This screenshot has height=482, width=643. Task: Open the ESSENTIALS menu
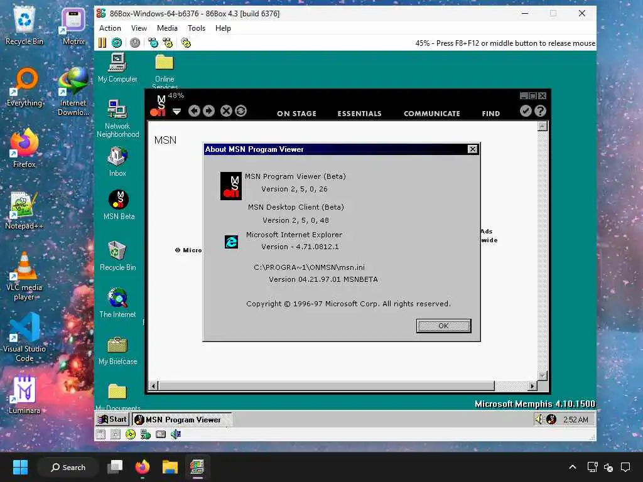(360, 114)
